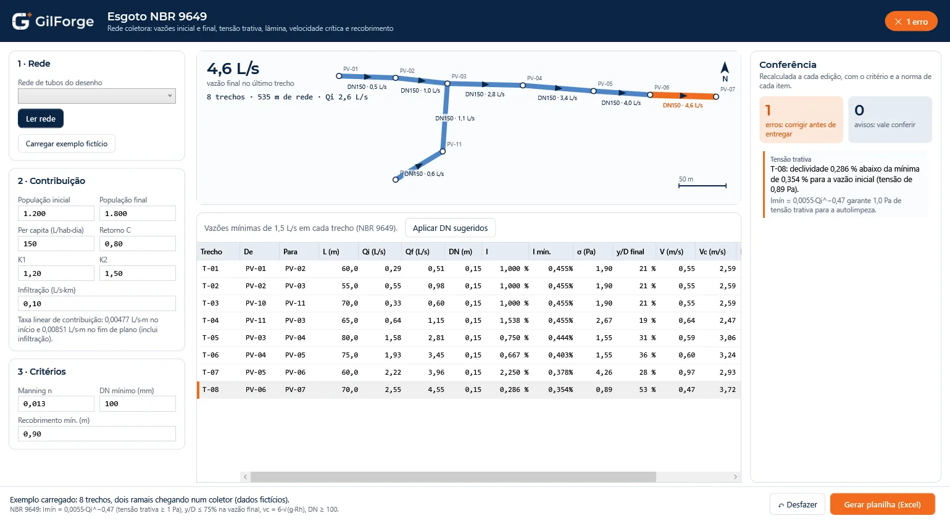This screenshot has height=521, width=950.
Task: Click the GilForge logo icon
Action: pos(21,21)
